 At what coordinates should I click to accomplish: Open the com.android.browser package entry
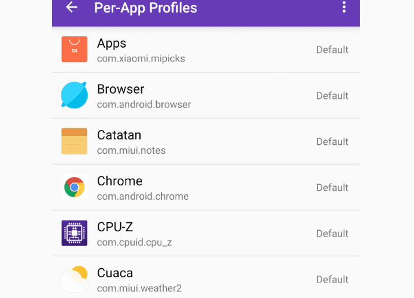pos(144,105)
